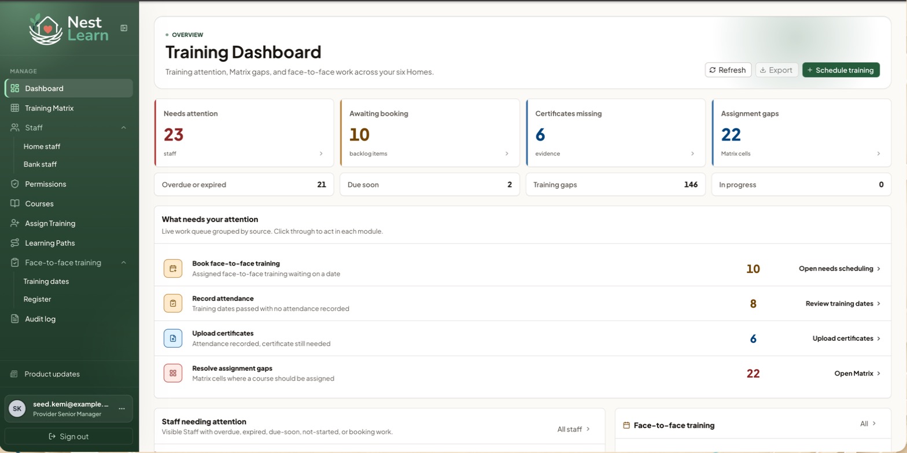Viewport: 907px width, 453px height.
Task: Open Assignment gaps card chevron
Action: (879, 154)
